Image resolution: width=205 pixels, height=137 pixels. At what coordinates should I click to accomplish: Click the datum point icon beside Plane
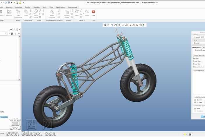tap(81, 14)
